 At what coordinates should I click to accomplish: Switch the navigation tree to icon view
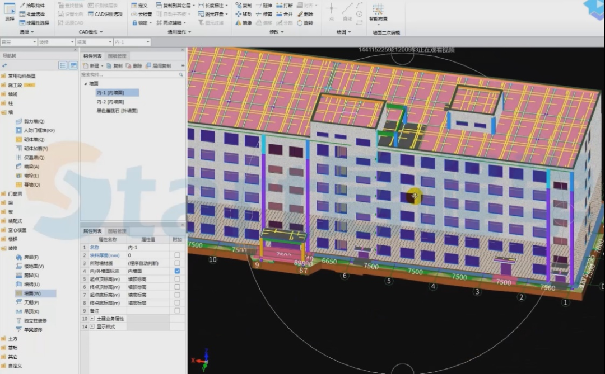click(73, 65)
